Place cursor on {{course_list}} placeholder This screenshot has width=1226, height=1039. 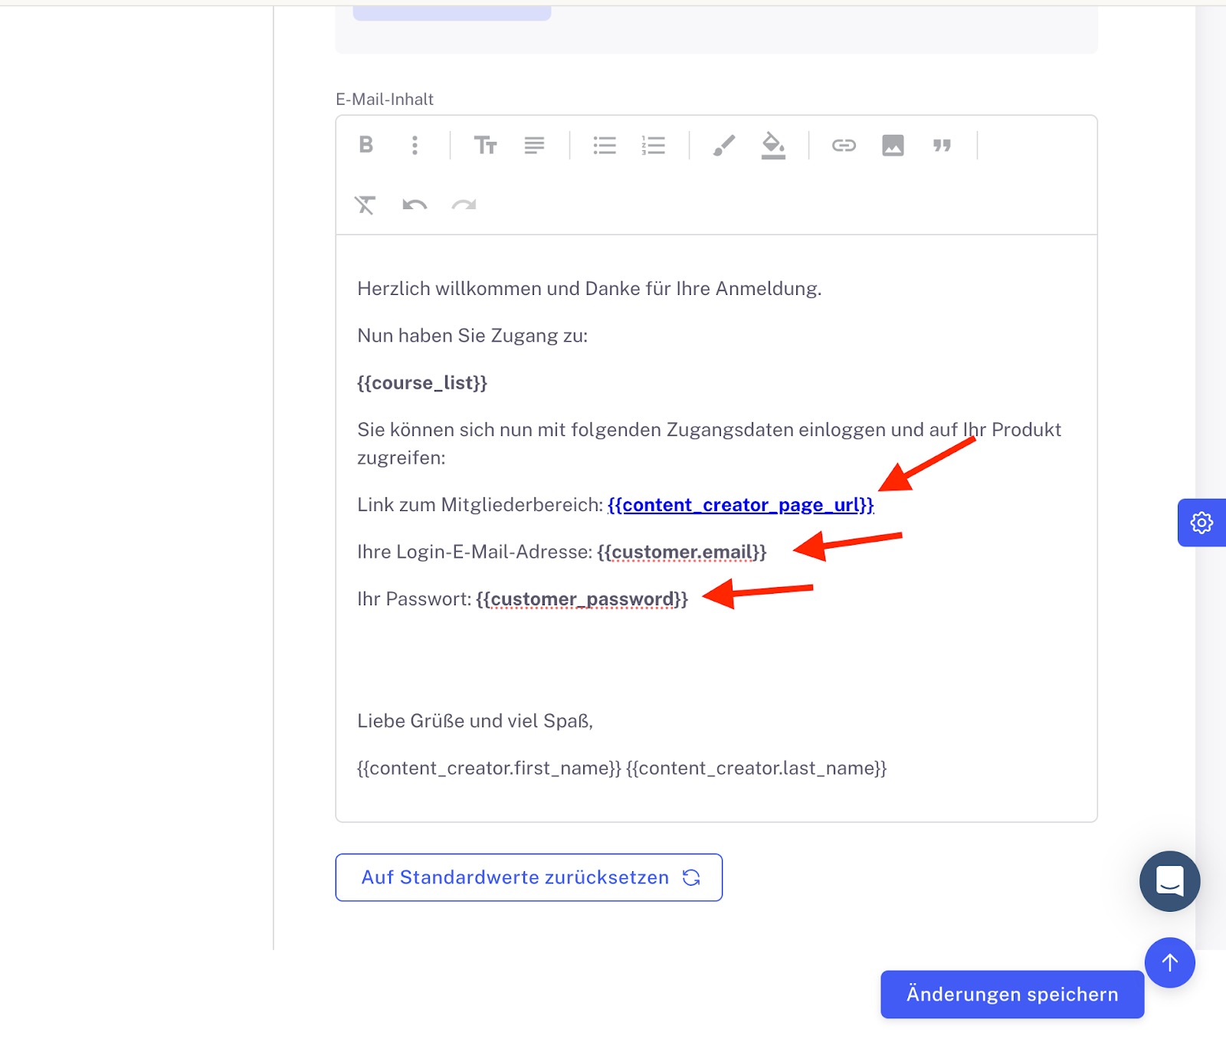(x=422, y=382)
